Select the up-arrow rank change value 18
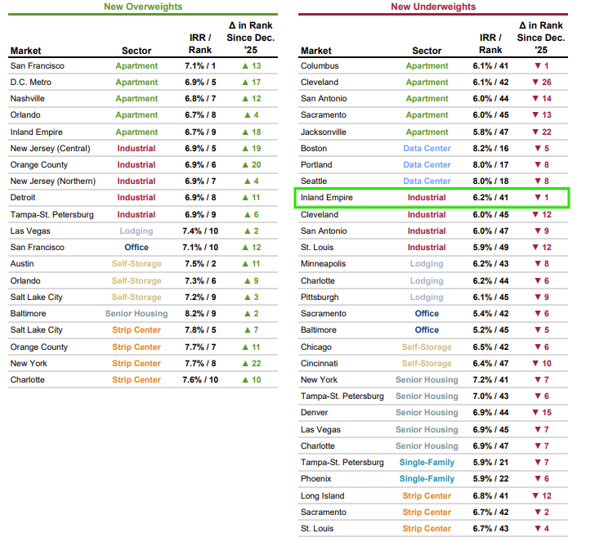Image resolution: width=595 pixels, height=551 pixels. click(251, 132)
